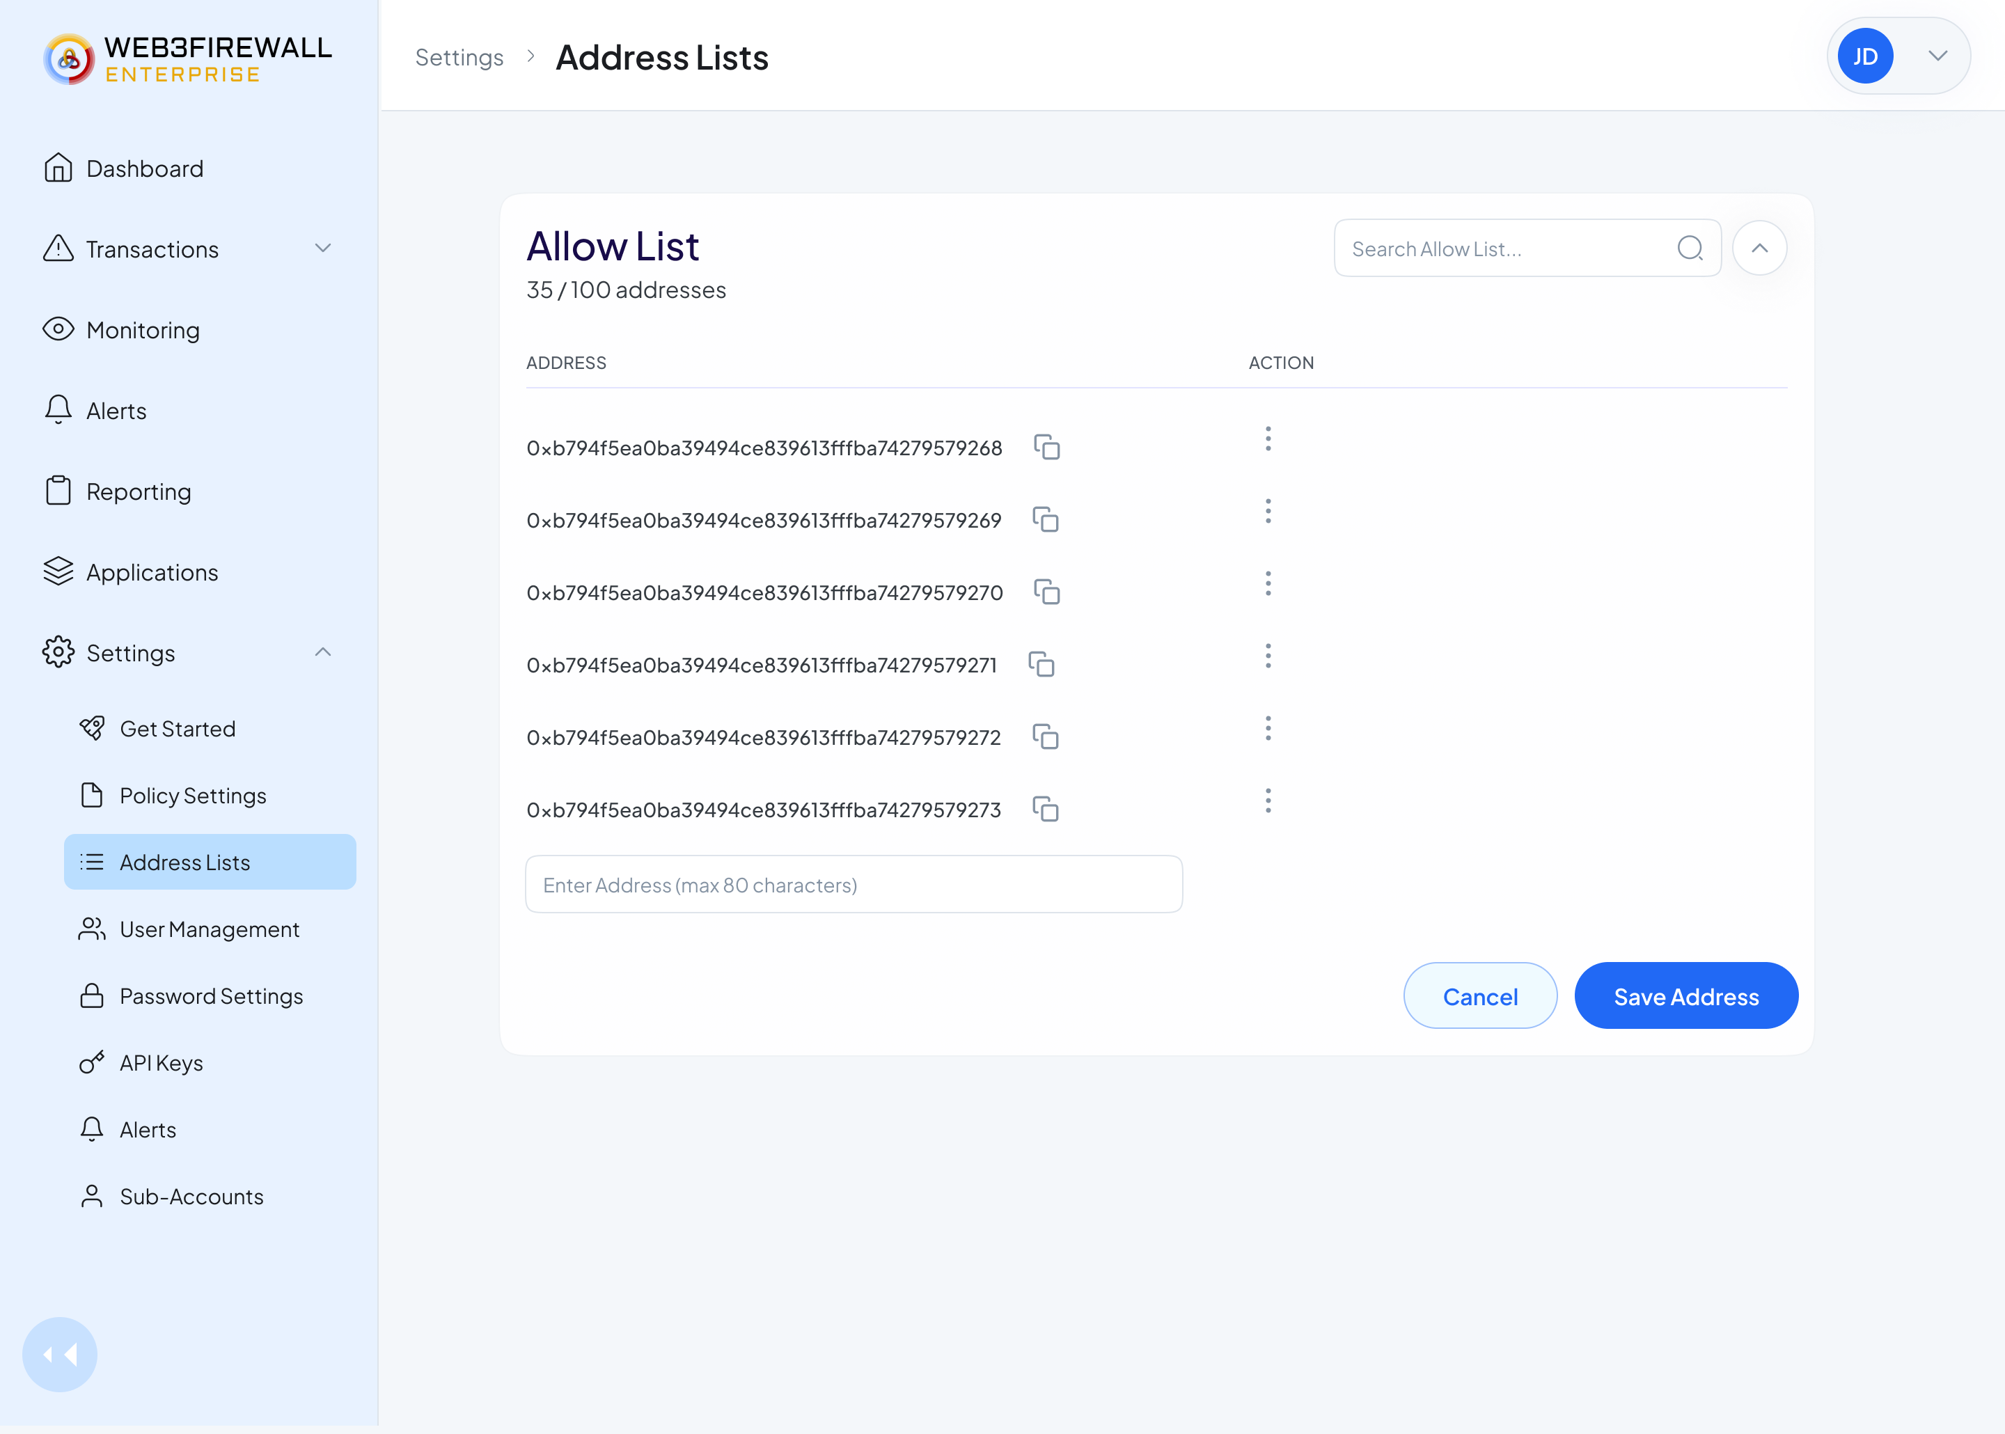Collapse the Allow List panel
The height and width of the screenshot is (1434, 2005).
[1759, 248]
